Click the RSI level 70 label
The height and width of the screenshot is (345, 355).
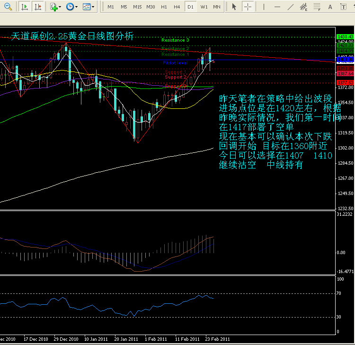click(x=339, y=293)
